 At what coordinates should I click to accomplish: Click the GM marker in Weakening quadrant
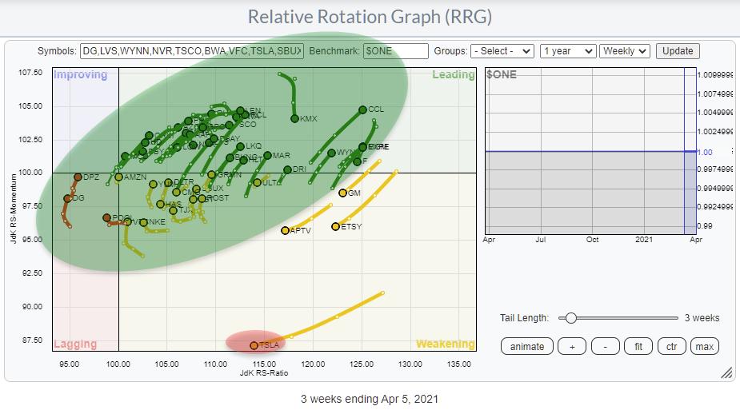tap(342, 193)
